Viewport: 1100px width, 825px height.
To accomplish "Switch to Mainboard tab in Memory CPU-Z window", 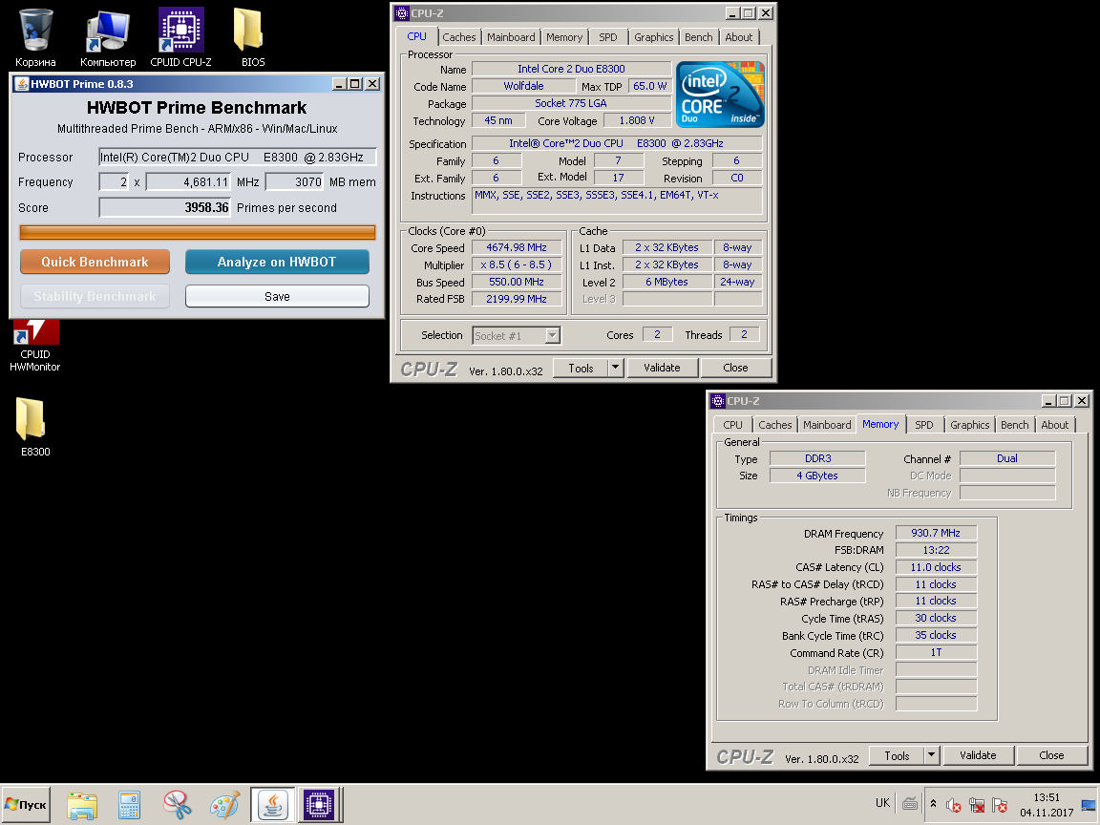I will (x=826, y=425).
